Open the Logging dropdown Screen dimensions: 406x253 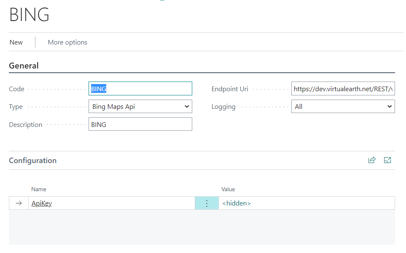point(343,106)
